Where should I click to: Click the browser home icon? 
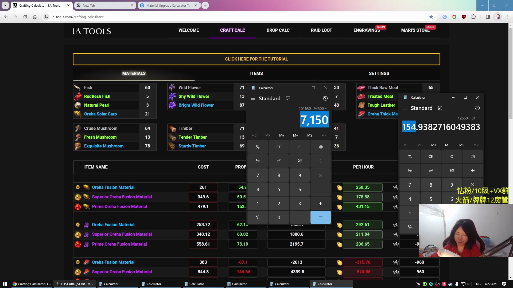[35, 17]
